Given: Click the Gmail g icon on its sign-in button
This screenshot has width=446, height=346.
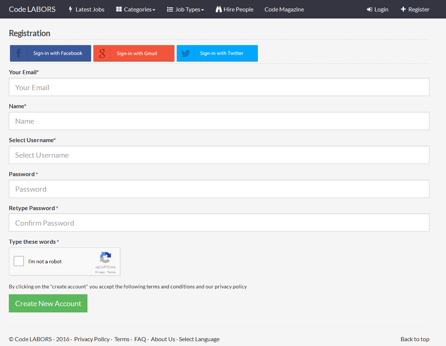Looking at the screenshot, I should (x=102, y=53).
